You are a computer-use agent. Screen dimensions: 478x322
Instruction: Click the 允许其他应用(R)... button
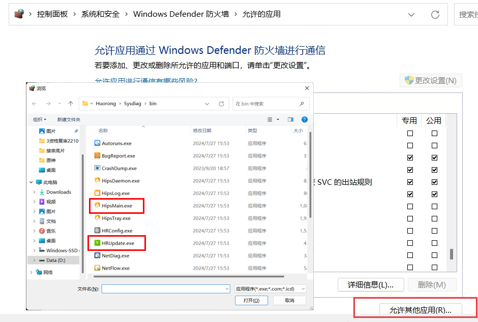click(x=420, y=310)
